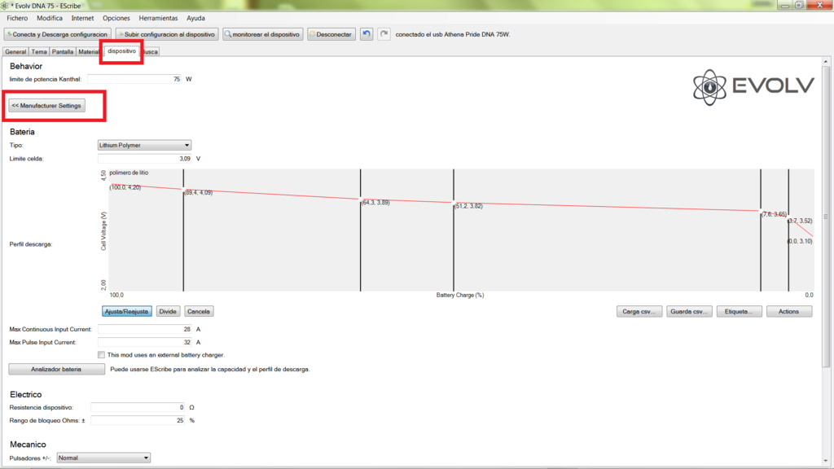The image size is (834, 469).
Task: Click the Etiqueta... button
Action: point(739,312)
